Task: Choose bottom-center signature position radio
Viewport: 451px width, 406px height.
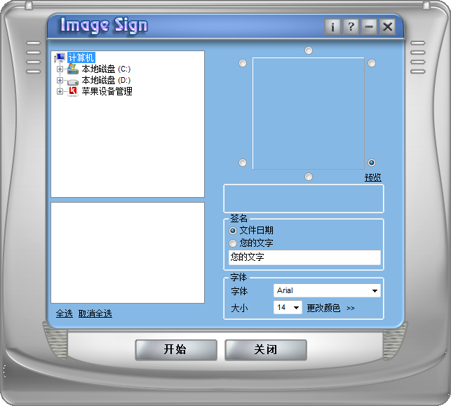Action: [309, 177]
